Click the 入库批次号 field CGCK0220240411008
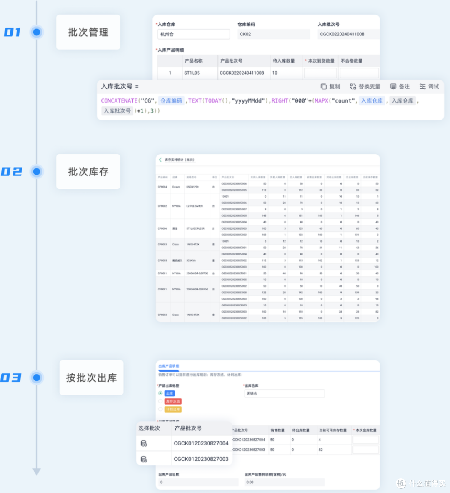The height and width of the screenshot is (493, 450). point(348,34)
